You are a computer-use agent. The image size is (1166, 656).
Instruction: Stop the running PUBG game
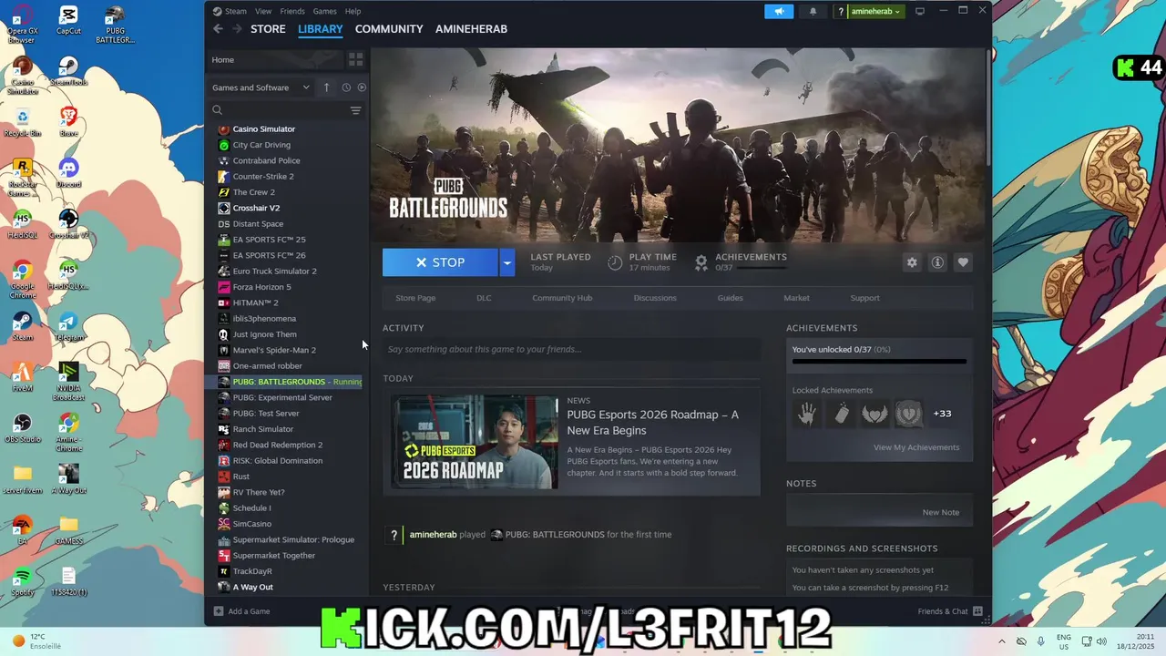[440, 262]
